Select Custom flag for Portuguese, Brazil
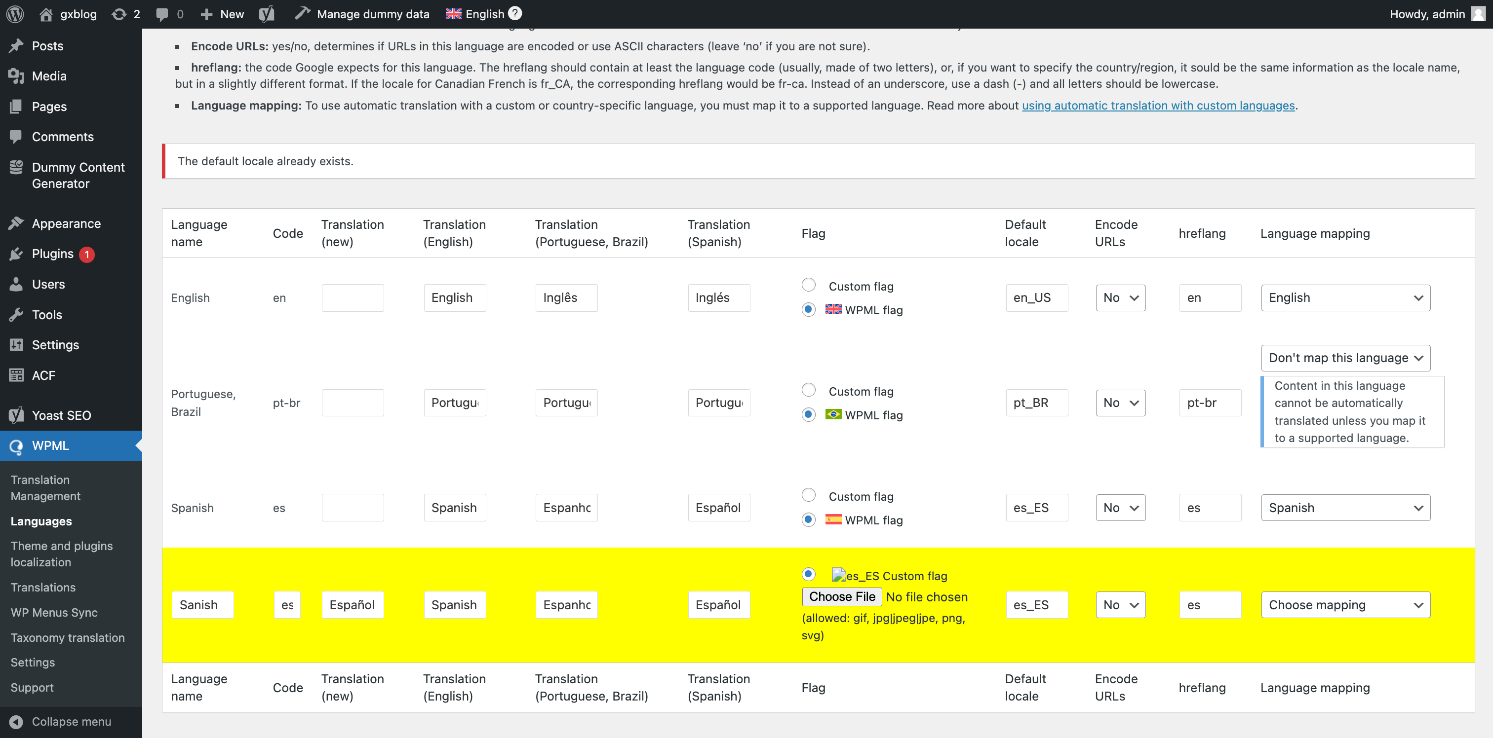The height and width of the screenshot is (738, 1493). (809, 390)
